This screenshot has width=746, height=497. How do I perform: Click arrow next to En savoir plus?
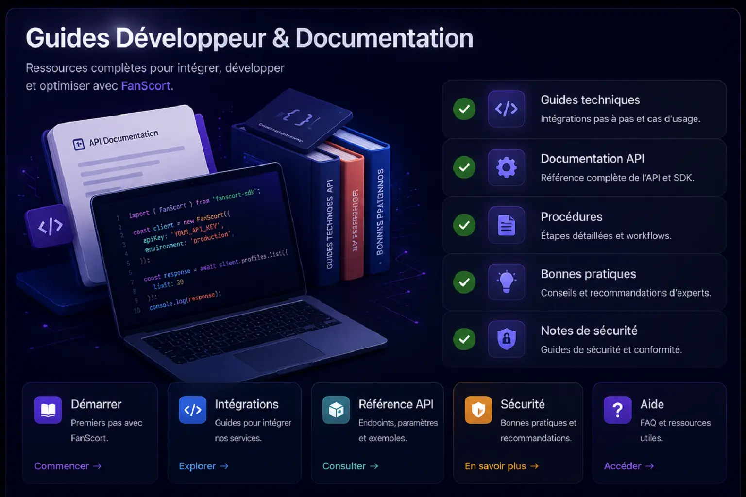coord(534,466)
